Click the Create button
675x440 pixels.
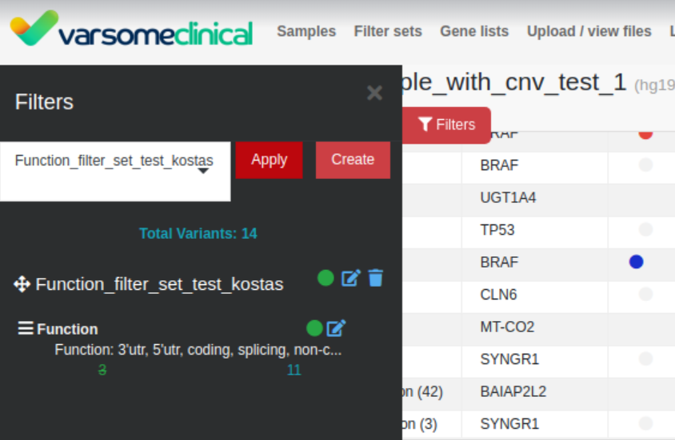point(353,160)
